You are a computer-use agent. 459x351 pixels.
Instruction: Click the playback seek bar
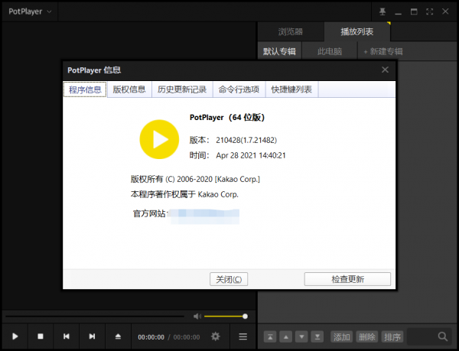click(95, 316)
